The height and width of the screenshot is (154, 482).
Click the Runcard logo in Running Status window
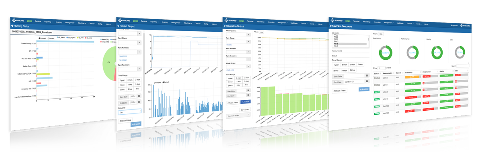pyautogui.click(x=18, y=20)
